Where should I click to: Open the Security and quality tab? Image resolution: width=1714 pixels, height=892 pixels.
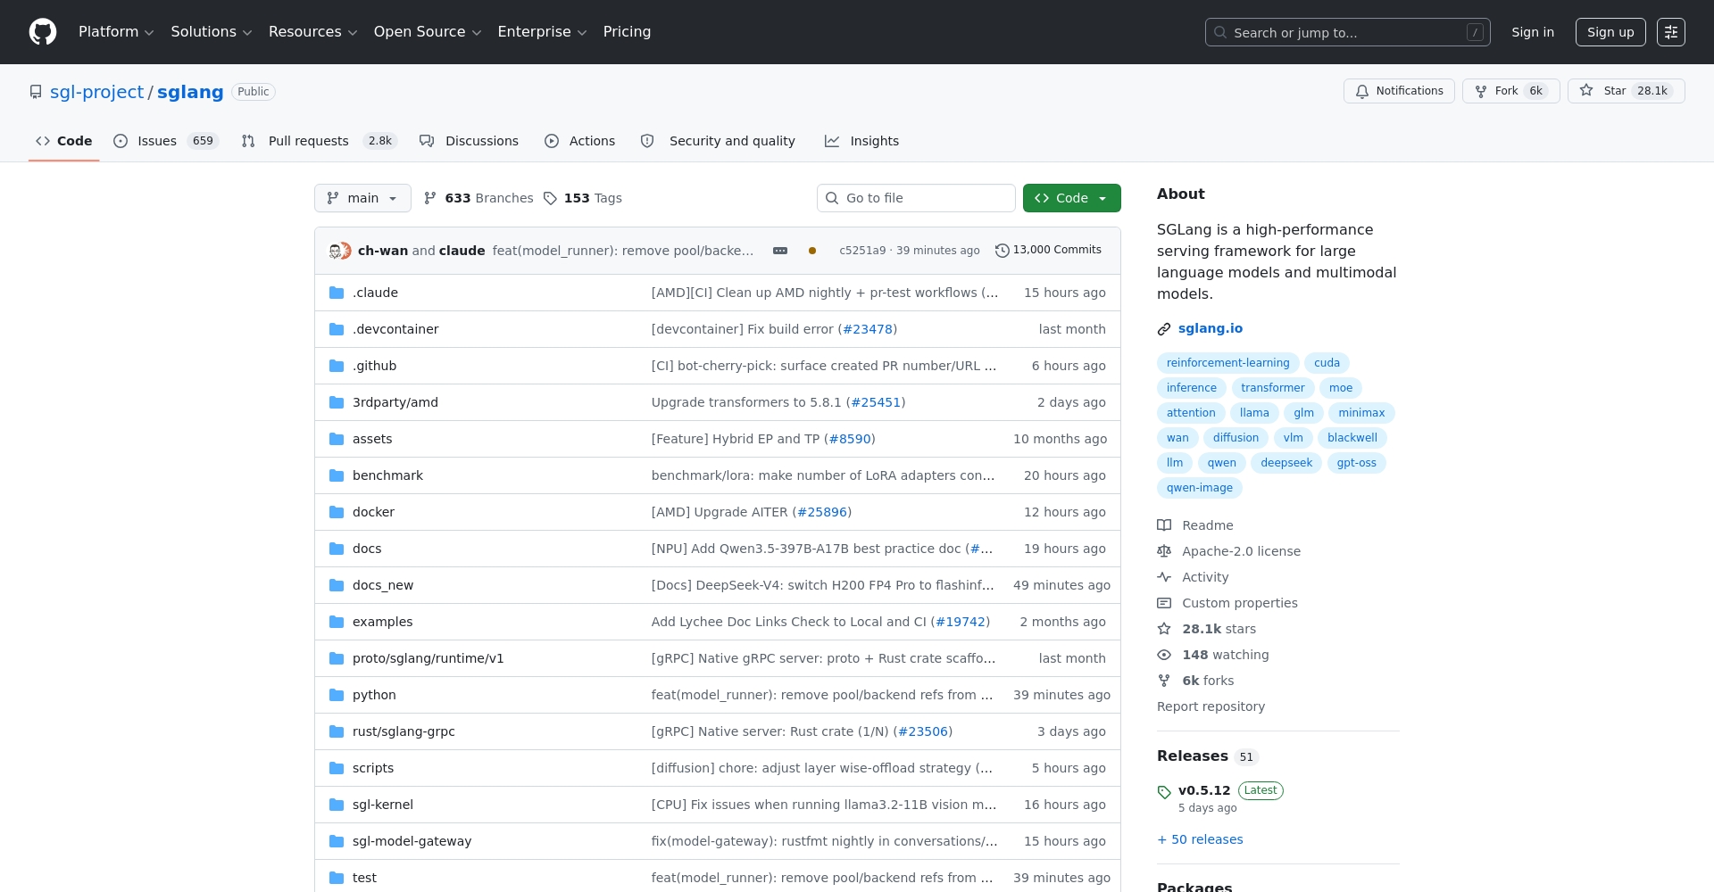[718, 141]
